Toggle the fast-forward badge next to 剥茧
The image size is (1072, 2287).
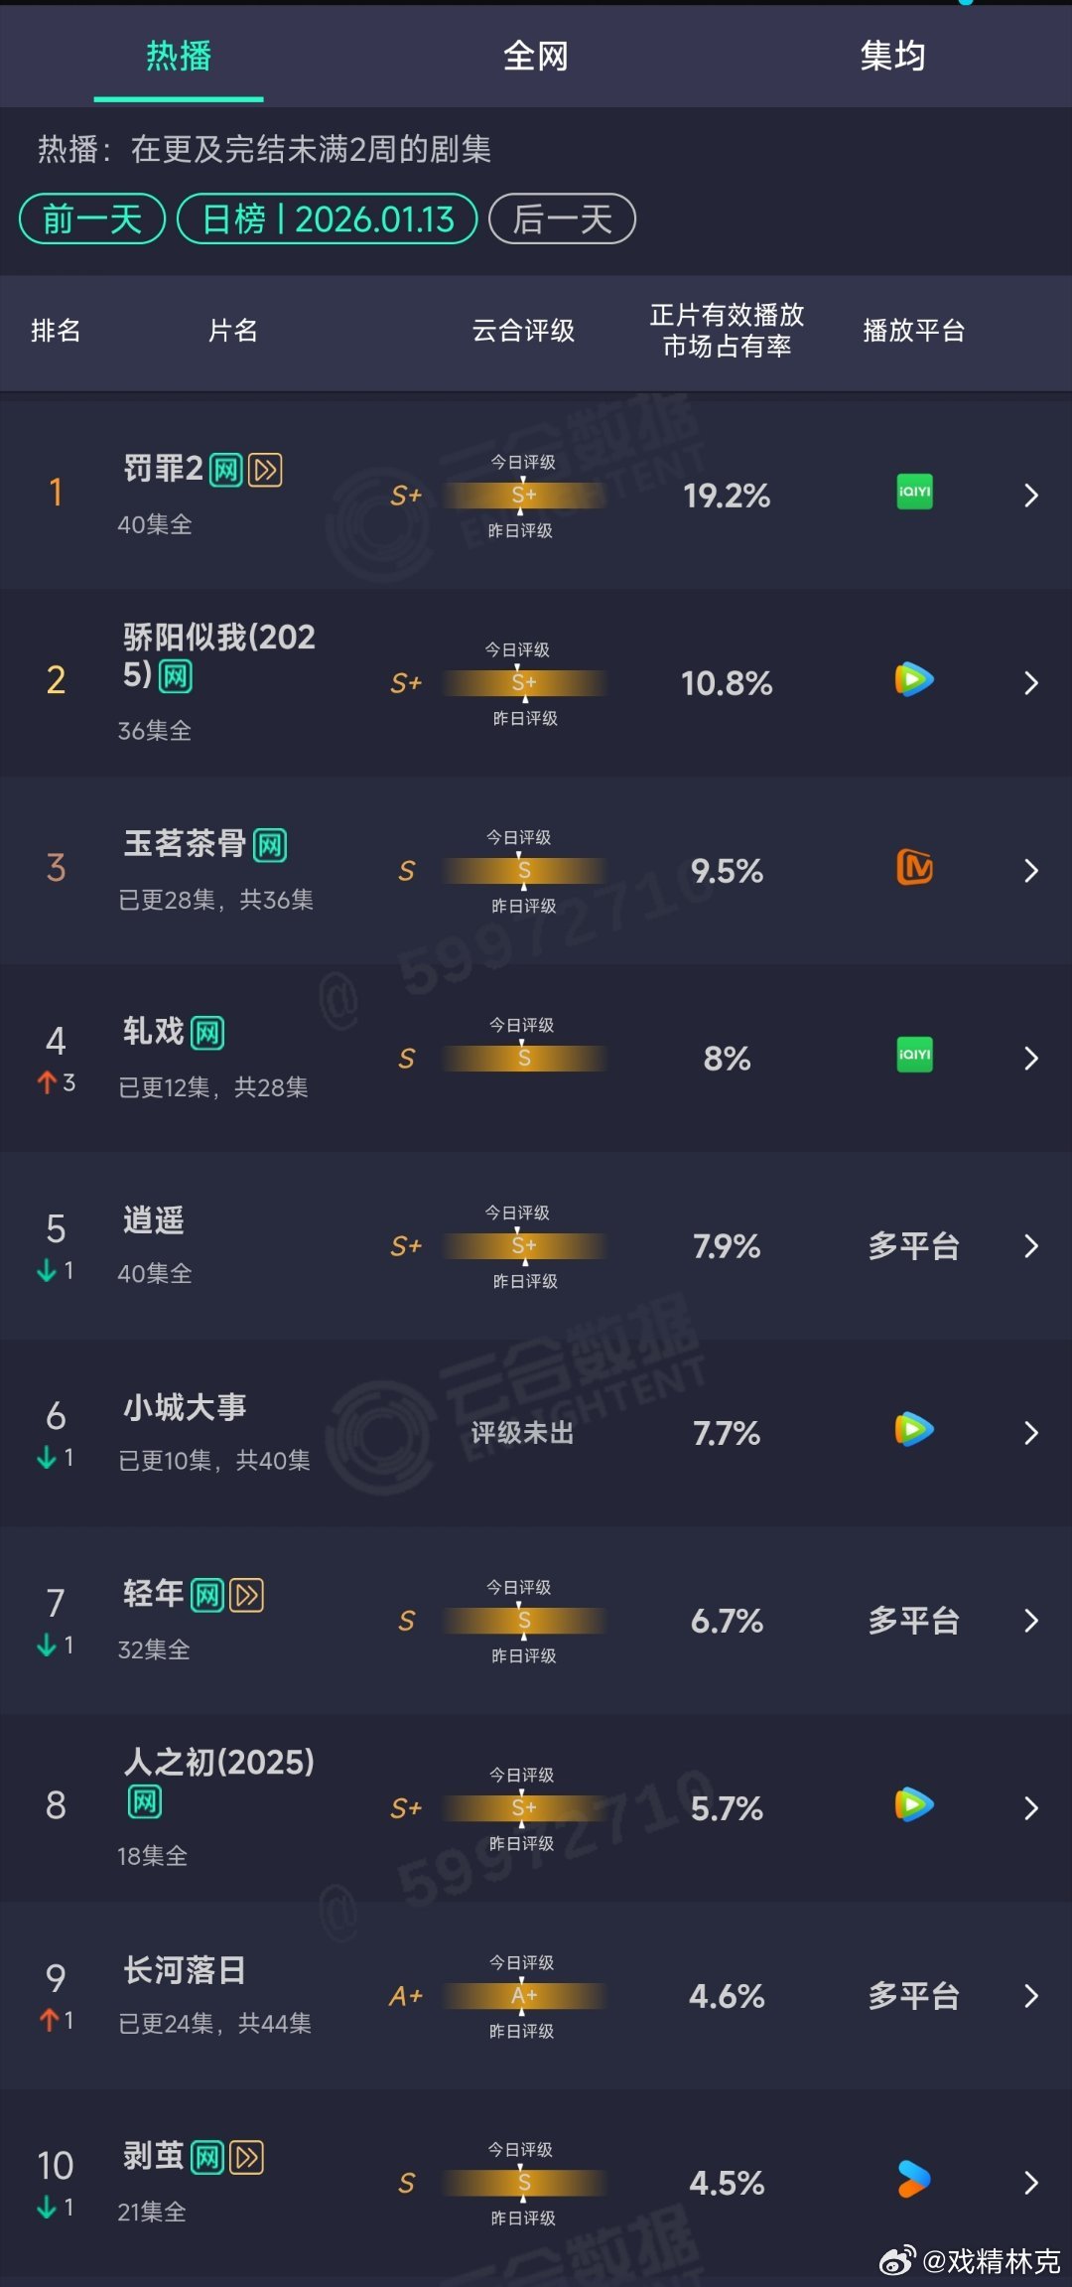(x=246, y=2158)
